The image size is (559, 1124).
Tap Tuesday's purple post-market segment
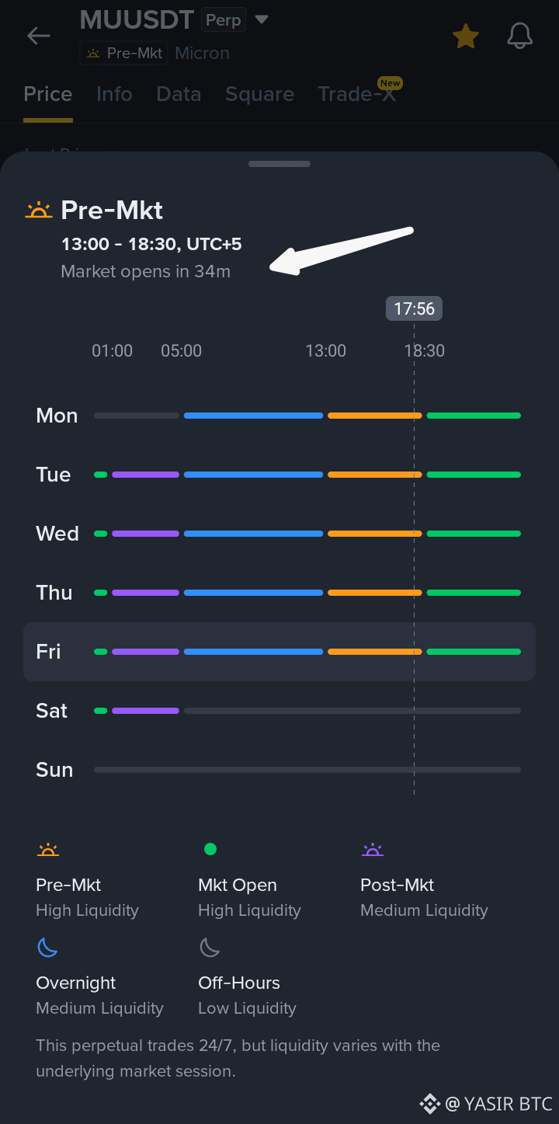(x=145, y=475)
